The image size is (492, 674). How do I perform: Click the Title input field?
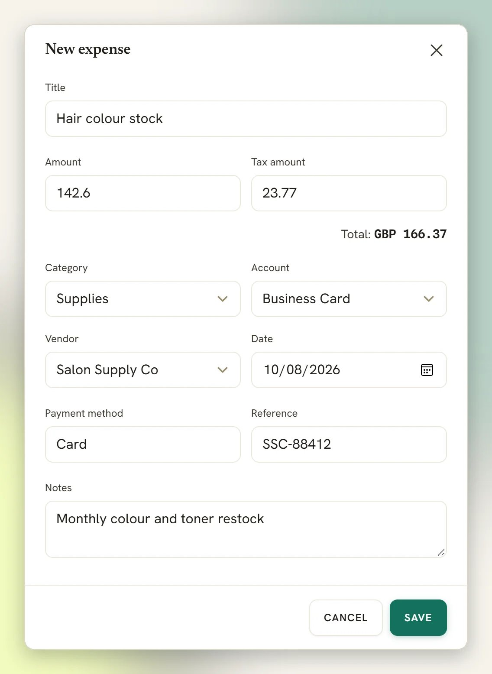[246, 119]
